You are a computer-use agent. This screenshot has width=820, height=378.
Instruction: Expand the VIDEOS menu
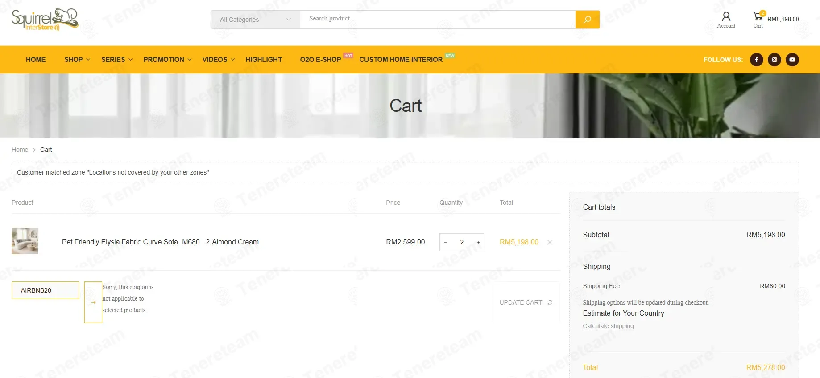pyautogui.click(x=218, y=60)
